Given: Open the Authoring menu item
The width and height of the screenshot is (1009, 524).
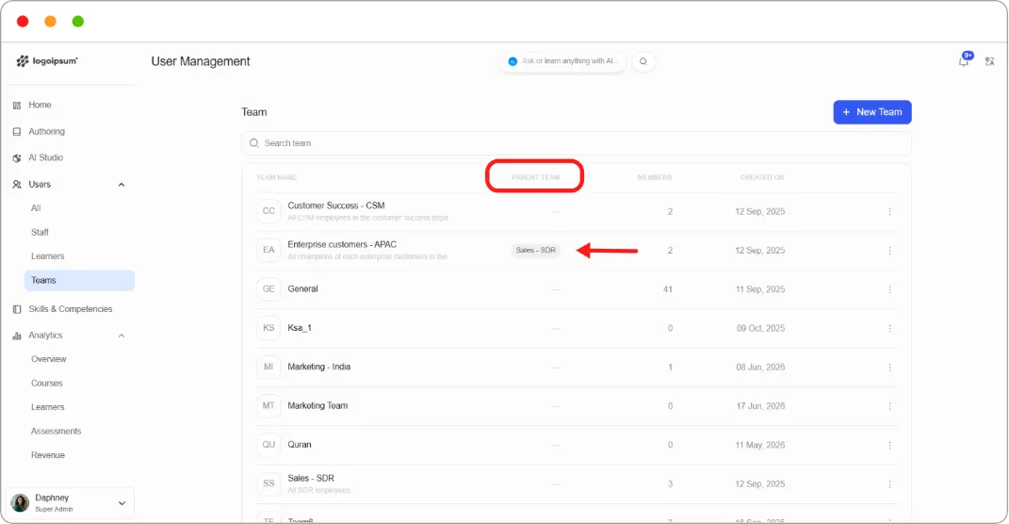Looking at the screenshot, I should tap(46, 131).
